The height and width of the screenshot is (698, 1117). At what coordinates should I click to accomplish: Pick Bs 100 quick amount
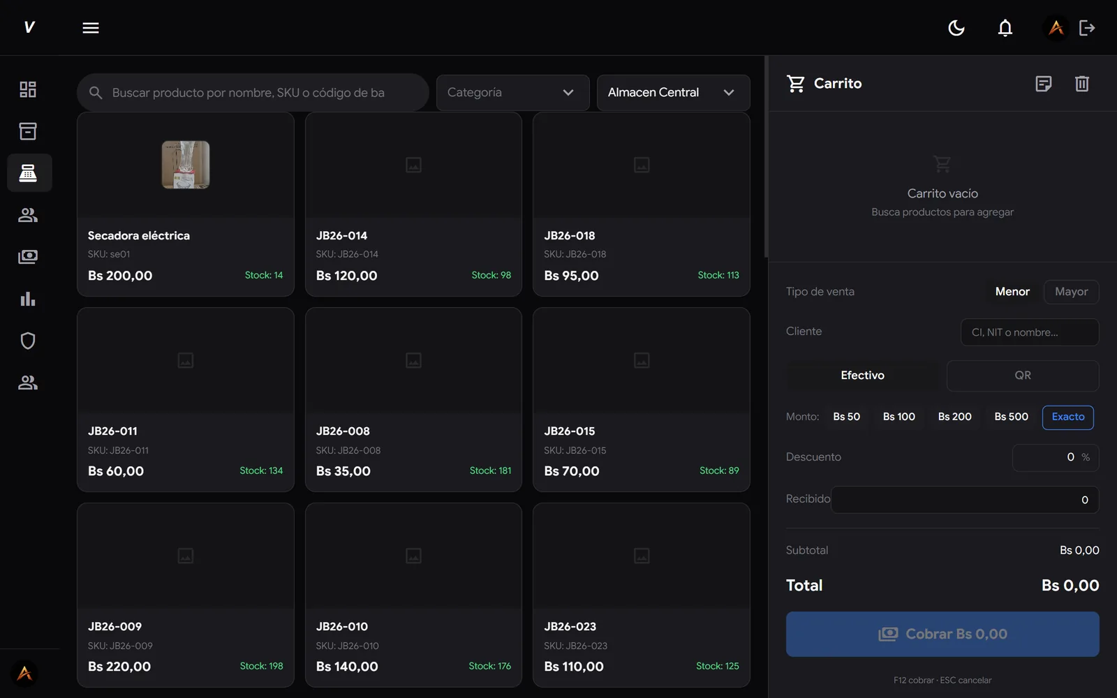tap(899, 417)
